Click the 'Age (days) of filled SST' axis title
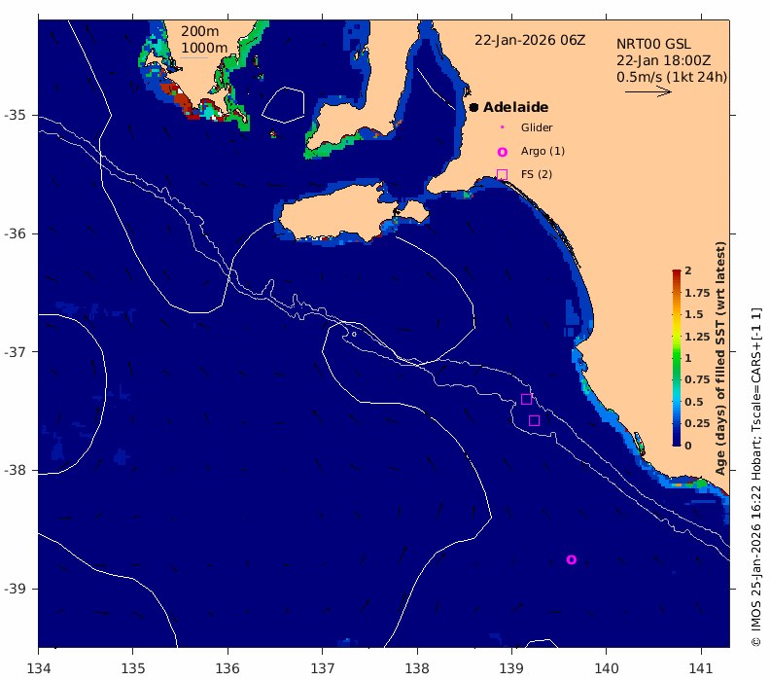Image resolution: width=770 pixels, height=681 pixels. point(720,358)
